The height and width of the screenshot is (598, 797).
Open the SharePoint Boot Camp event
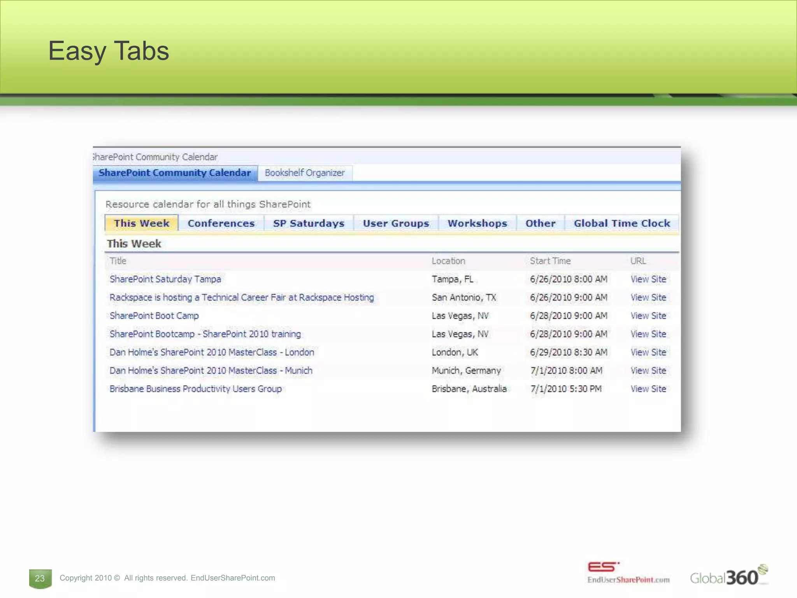click(154, 316)
